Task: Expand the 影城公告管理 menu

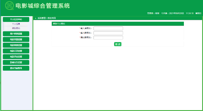Action: 16,62
